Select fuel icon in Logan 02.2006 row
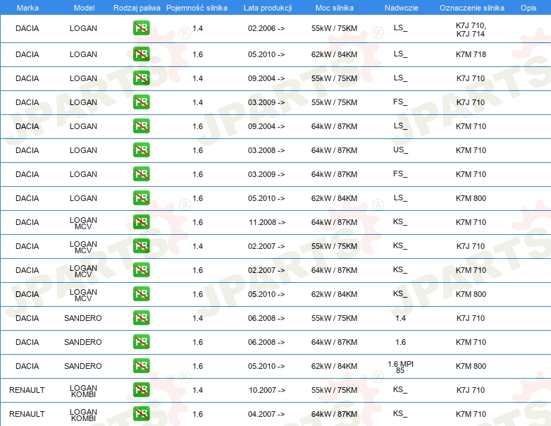 pyautogui.click(x=141, y=29)
